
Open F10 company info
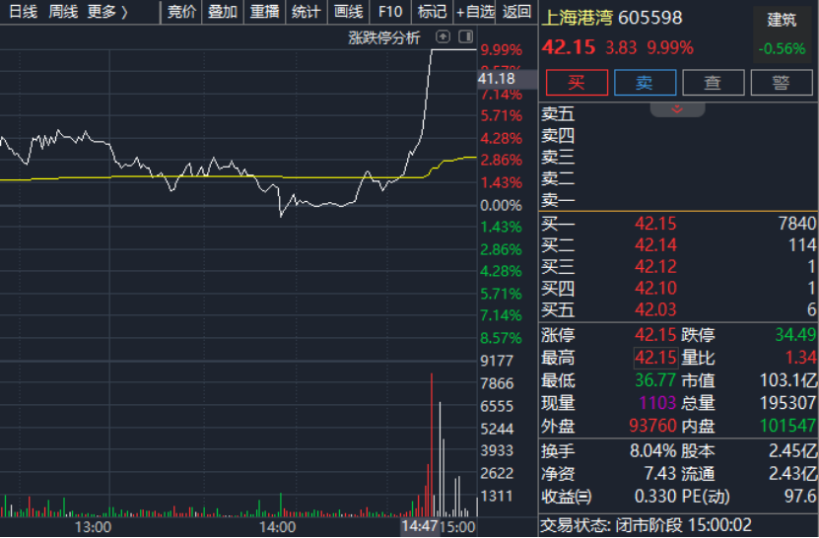click(390, 12)
